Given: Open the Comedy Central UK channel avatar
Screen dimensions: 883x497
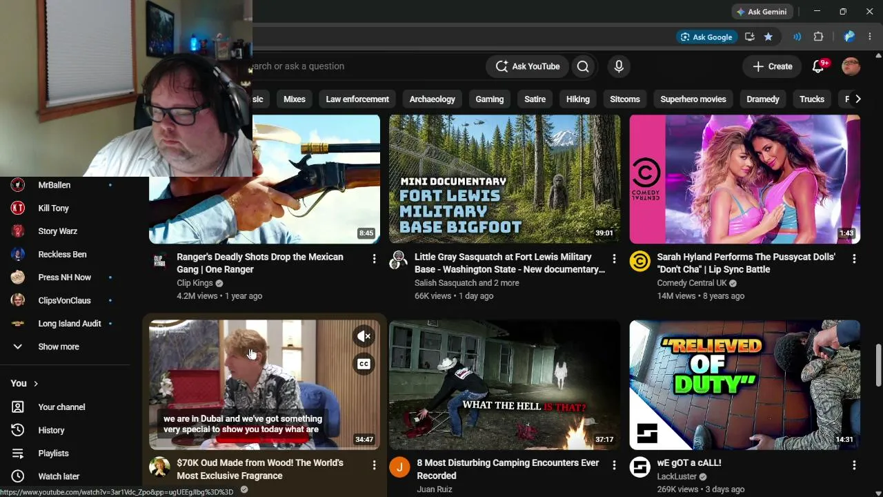Looking at the screenshot, I should coord(639,260).
